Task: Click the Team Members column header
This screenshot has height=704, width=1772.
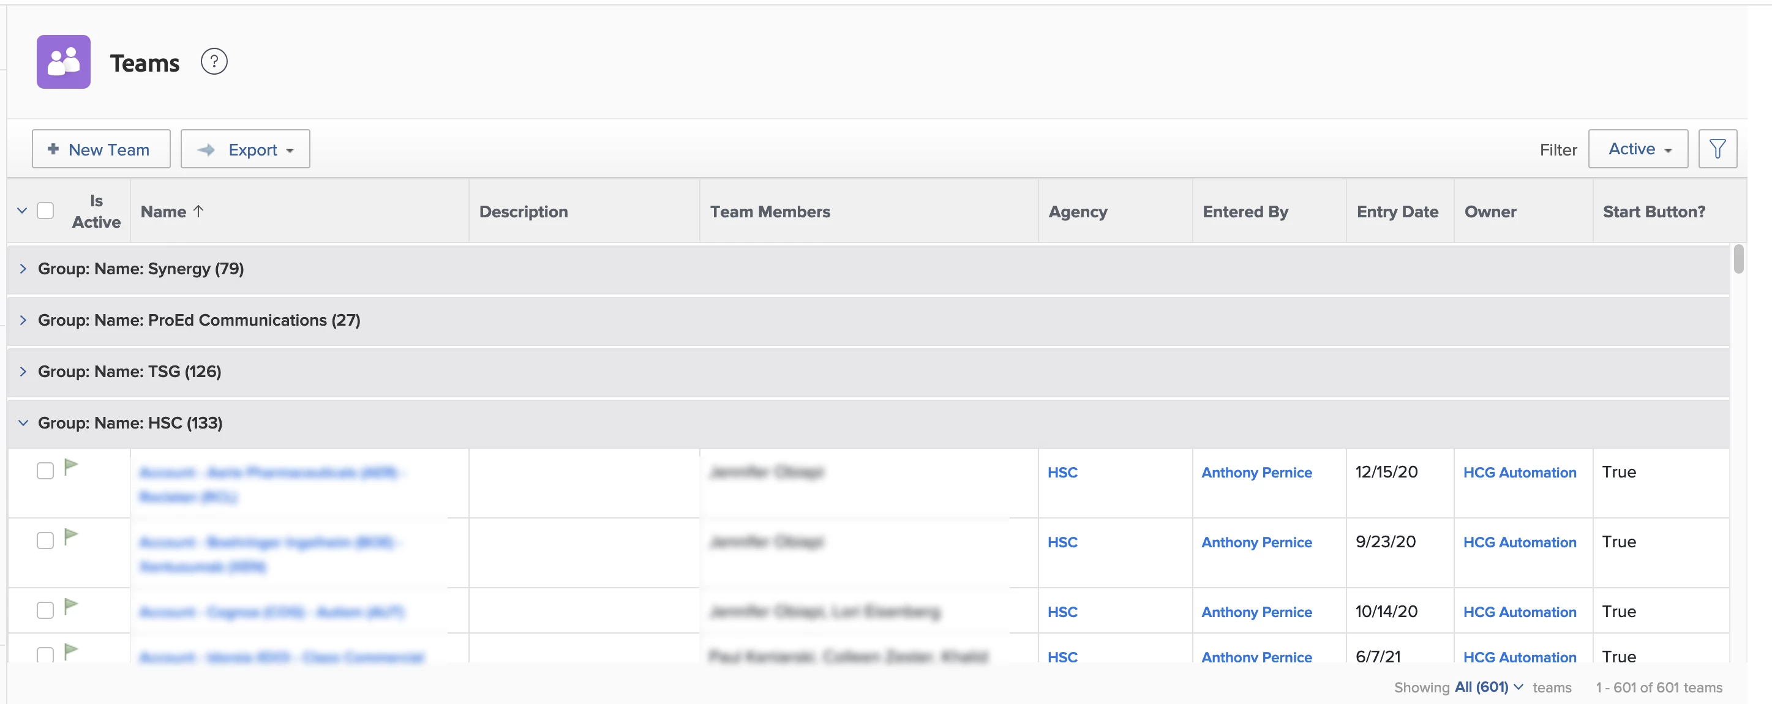Action: coord(770,212)
